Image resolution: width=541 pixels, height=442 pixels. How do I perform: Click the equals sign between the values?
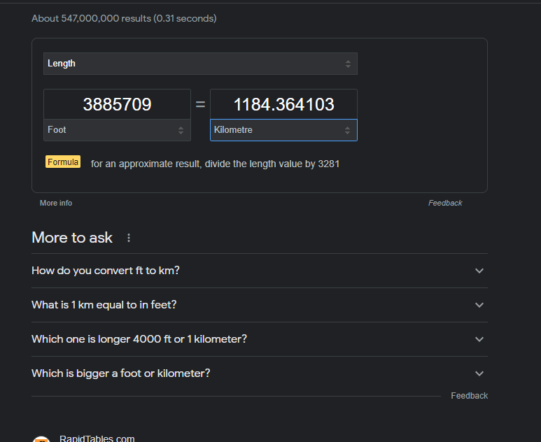click(x=200, y=105)
